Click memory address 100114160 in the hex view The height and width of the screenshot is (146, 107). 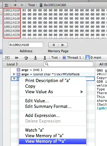click(x=12, y=10)
